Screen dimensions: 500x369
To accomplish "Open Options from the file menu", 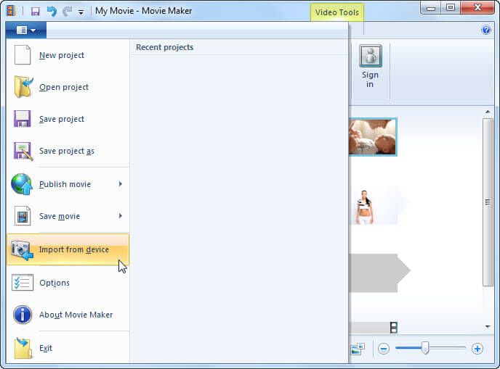I will (68, 283).
